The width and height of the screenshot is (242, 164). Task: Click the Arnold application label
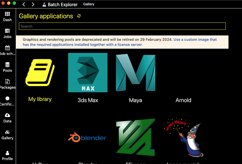tap(183, 100)
